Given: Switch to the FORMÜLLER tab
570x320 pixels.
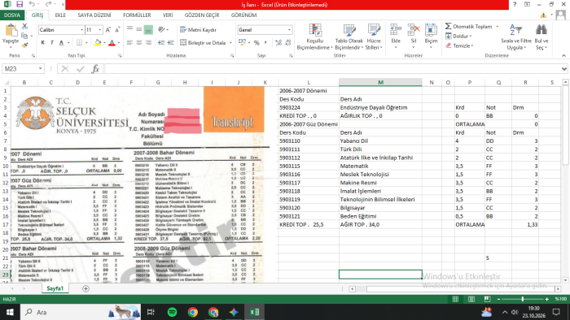Looking at the screenshot, I should [137, 15].
